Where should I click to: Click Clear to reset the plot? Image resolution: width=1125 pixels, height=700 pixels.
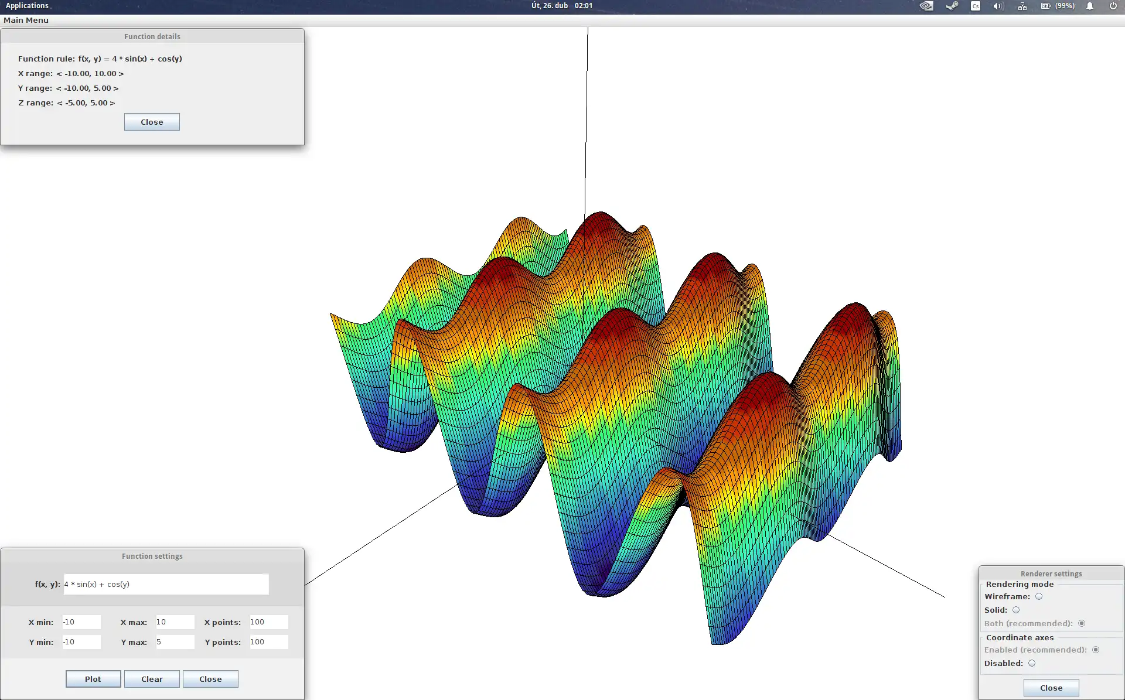(151, 678)
